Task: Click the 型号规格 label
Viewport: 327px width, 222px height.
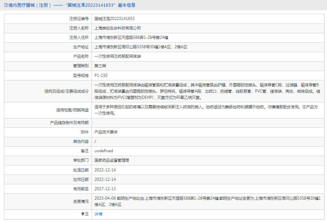Action: [81, 75]
